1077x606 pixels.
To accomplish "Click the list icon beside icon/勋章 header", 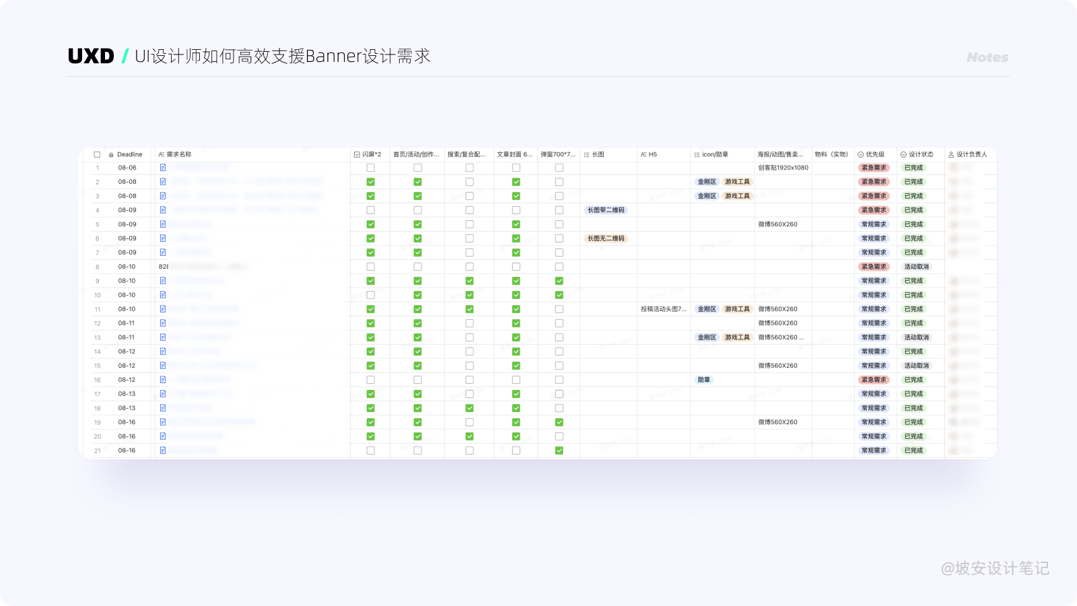I will [697, 155].
